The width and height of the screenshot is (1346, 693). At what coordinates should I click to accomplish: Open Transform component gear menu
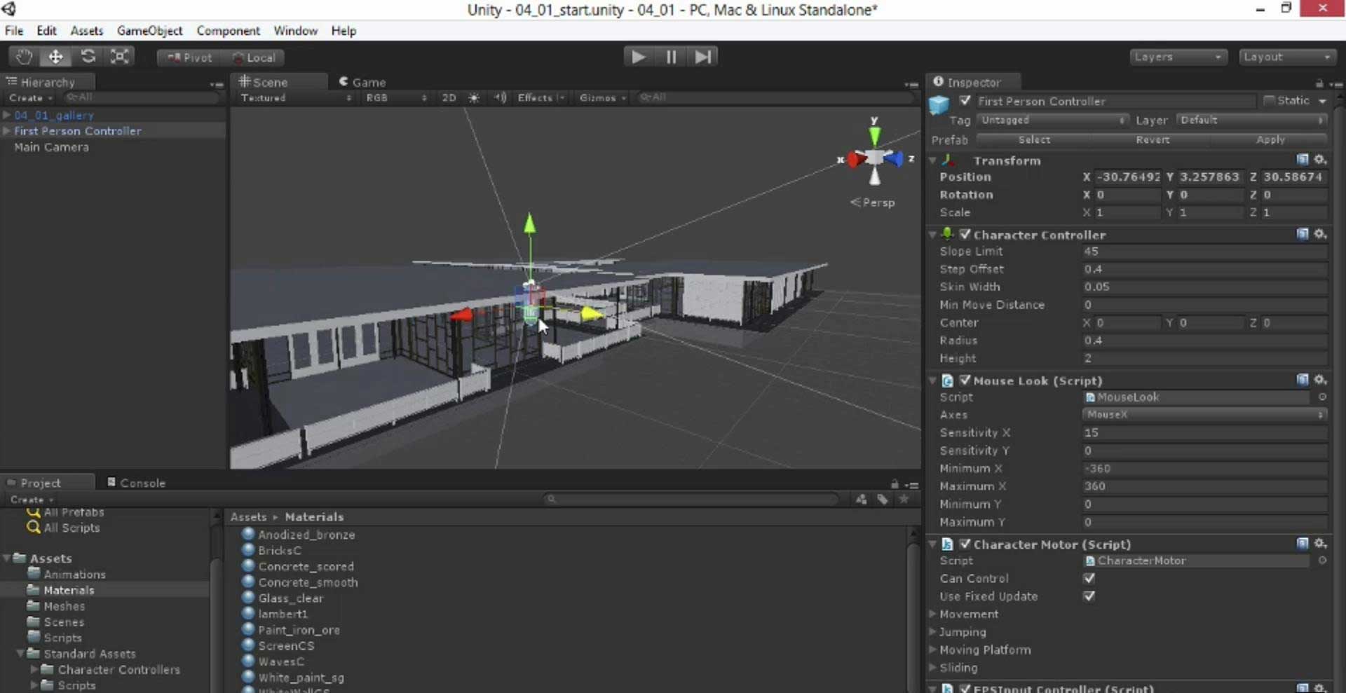(x=1320, y=160)
